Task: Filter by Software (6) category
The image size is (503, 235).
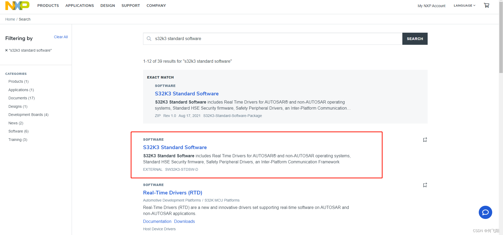Action: point(18,131)
